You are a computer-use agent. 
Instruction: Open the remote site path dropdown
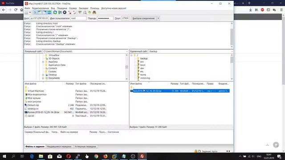click(232, 52)
